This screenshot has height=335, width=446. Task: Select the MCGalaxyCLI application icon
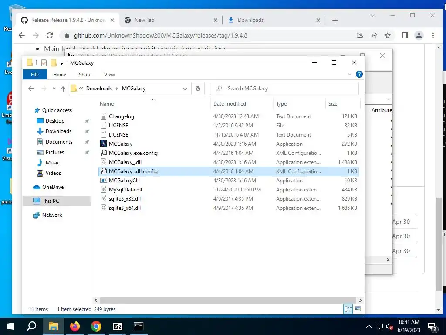pyautogui.click(x=104, y=180)
